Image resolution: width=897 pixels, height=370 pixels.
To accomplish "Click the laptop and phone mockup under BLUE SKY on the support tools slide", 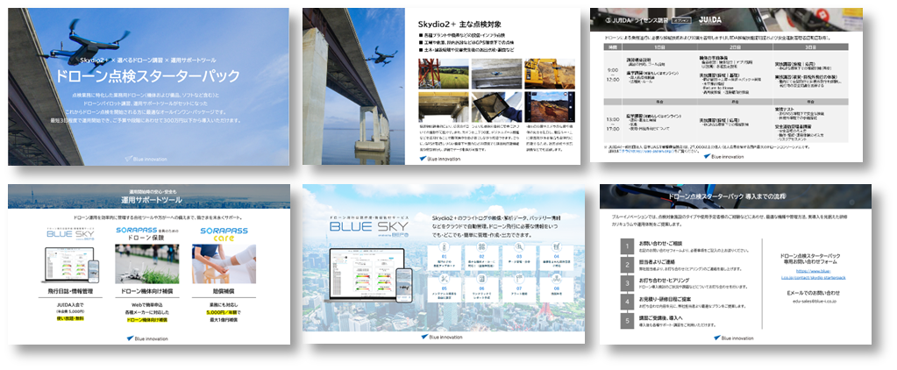I will (x=72, y=264).
